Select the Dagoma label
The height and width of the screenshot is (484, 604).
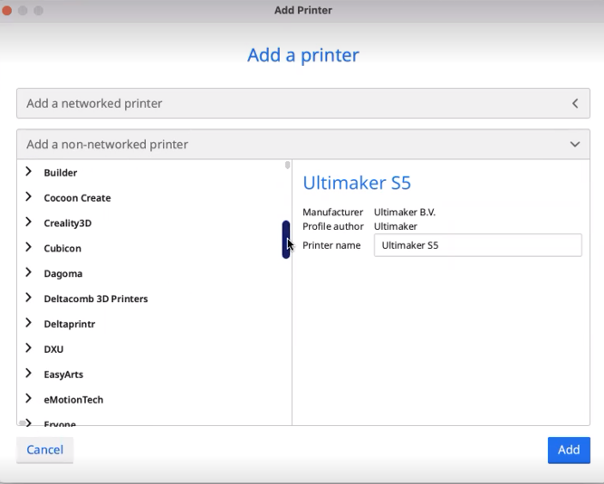[63, 273]
